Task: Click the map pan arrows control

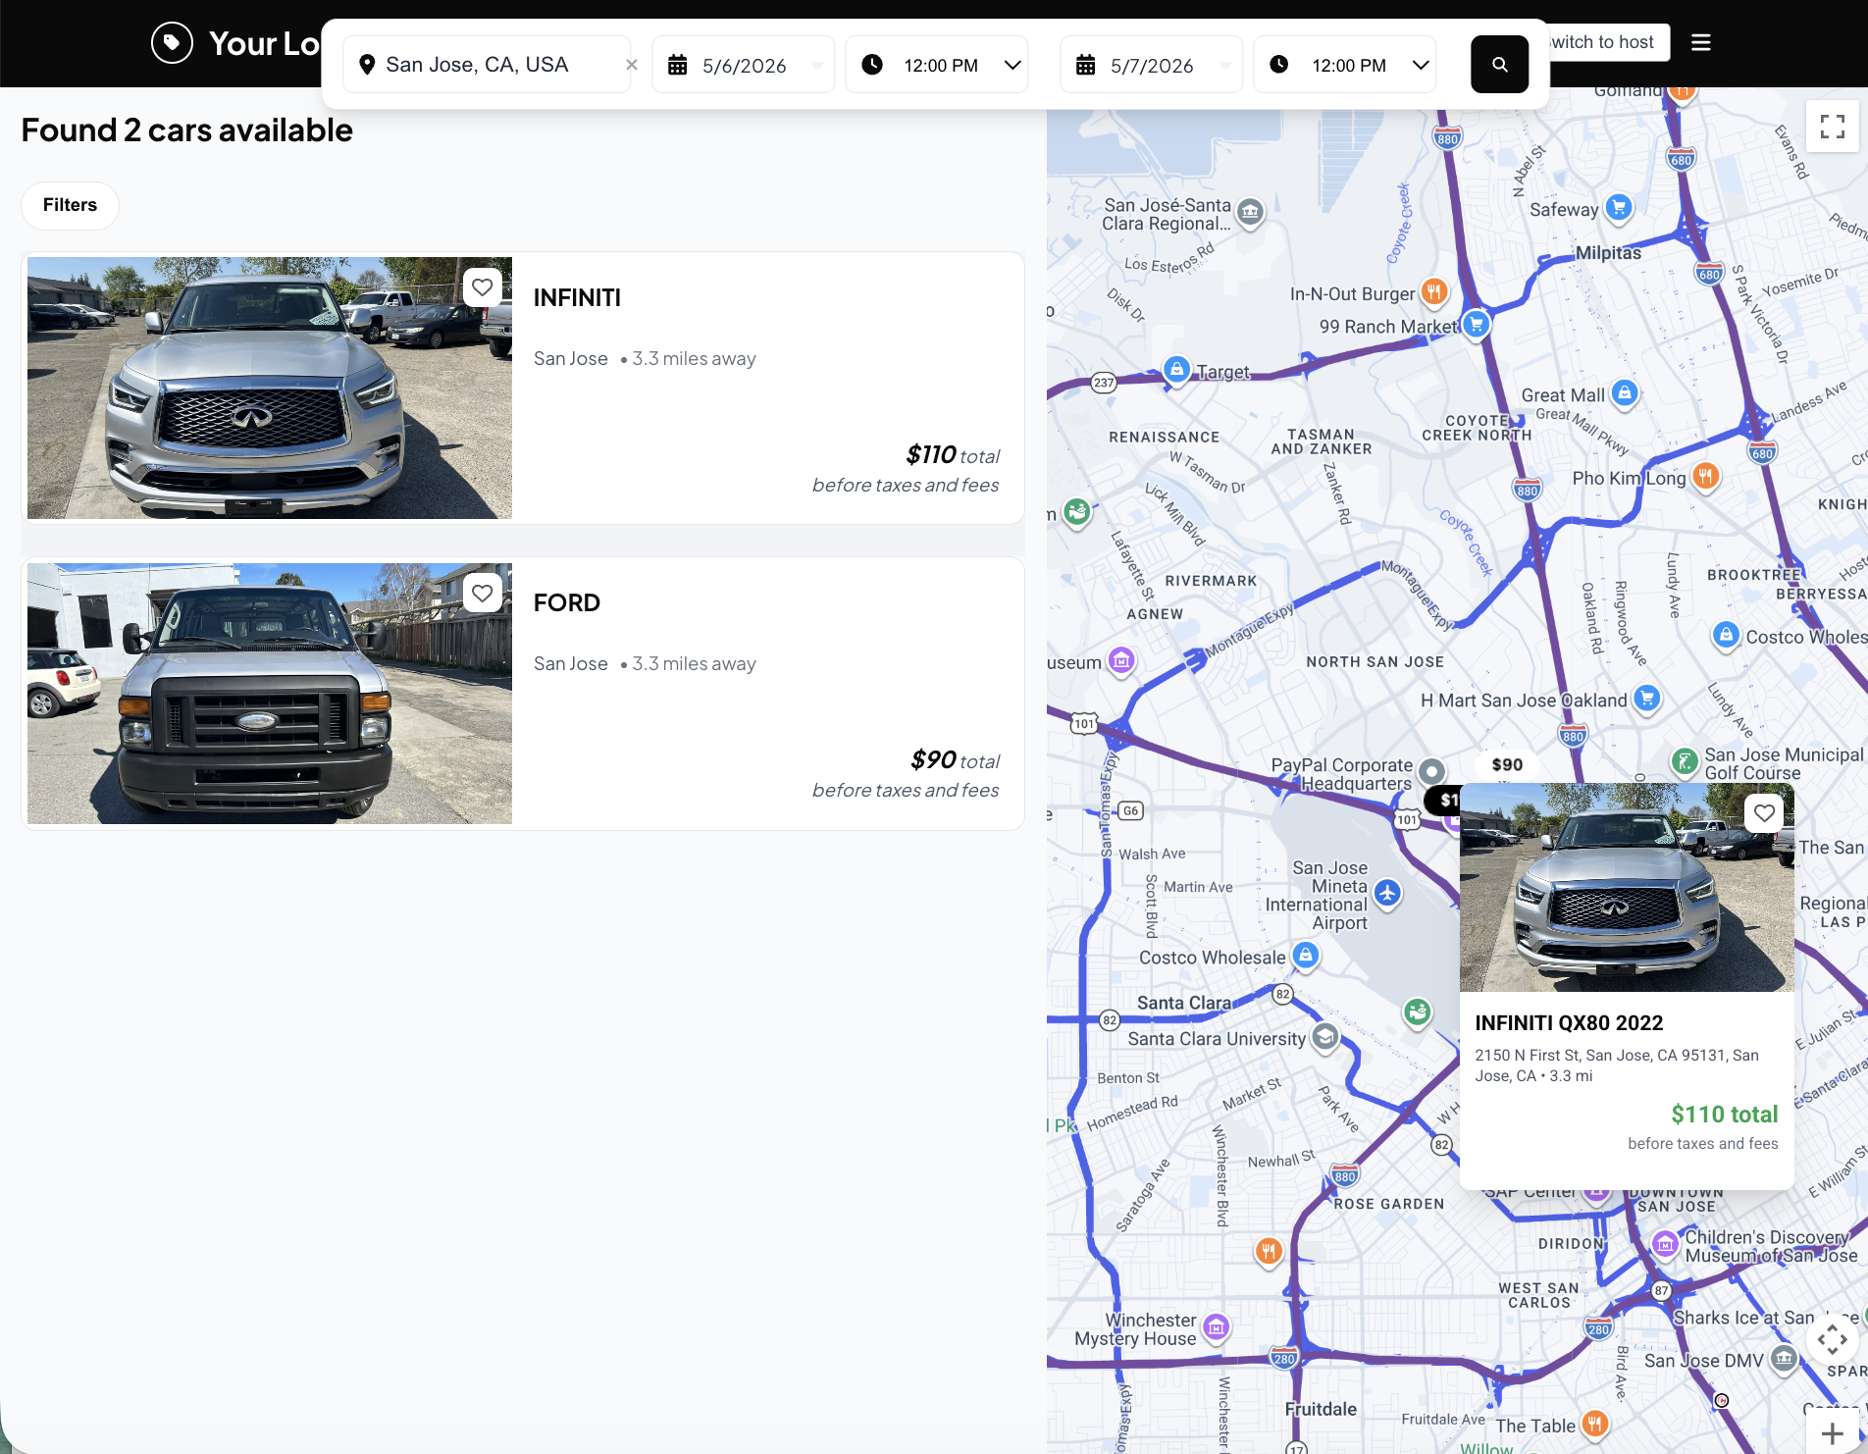Action: (x=1831, y=1340)
